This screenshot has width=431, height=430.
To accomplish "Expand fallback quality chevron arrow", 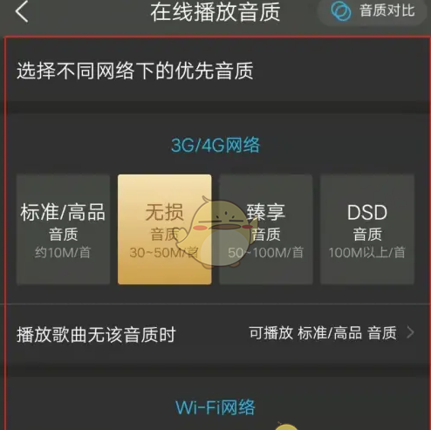I will click(410, 332).
